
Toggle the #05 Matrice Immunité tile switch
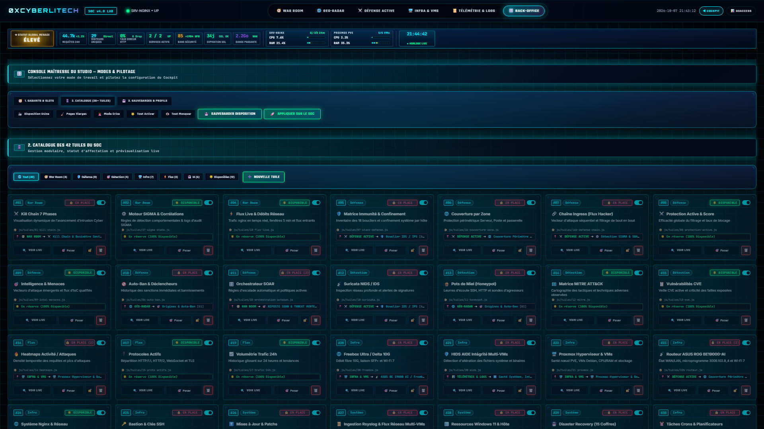(424, 203)
